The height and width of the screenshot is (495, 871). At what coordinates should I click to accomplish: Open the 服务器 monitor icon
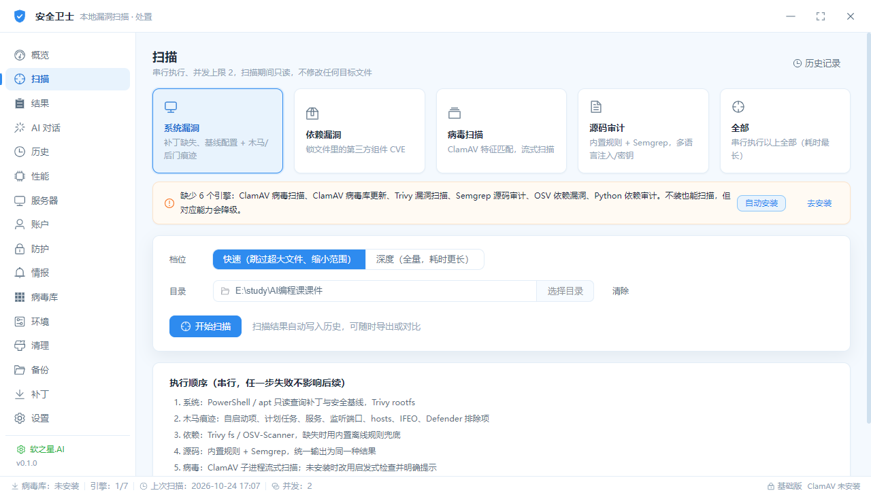(20, 201)
